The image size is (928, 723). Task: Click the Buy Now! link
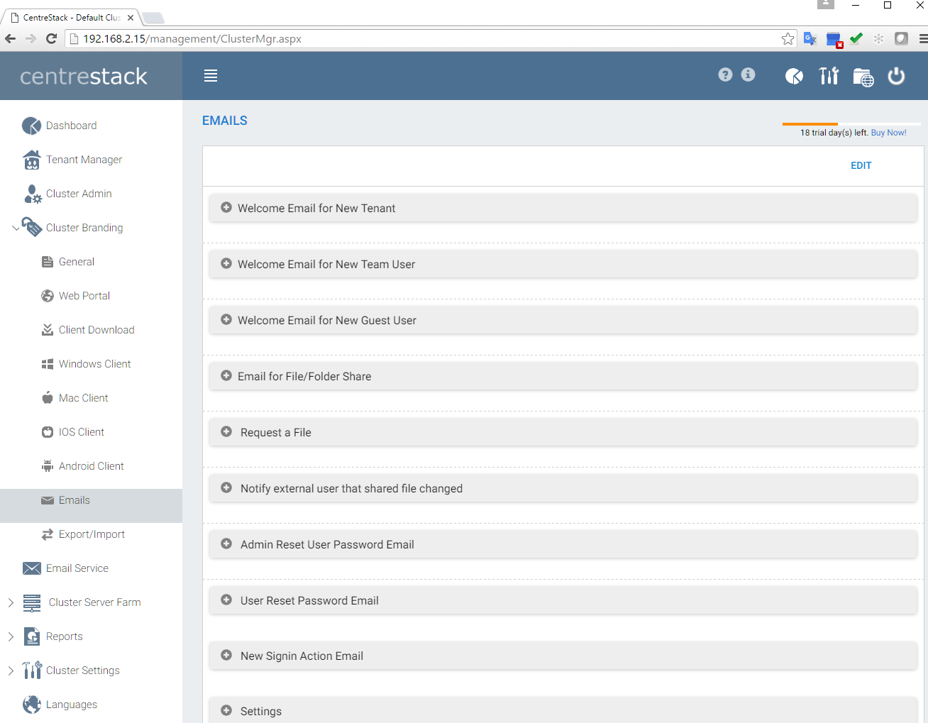888,133
